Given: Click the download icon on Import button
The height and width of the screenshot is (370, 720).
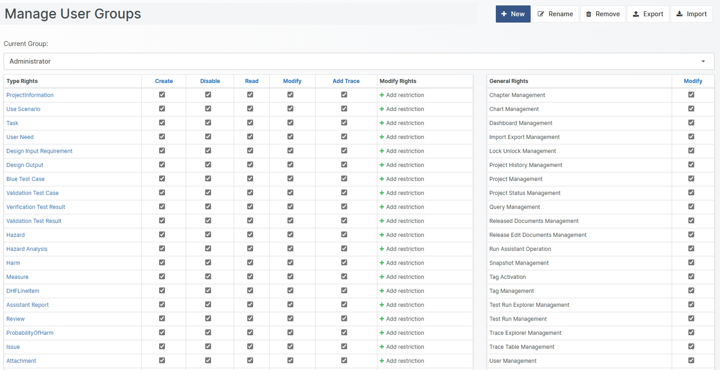Looking at the screenshot, I should (679, 14).
